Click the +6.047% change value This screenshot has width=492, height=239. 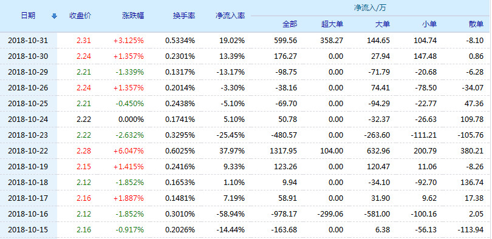coord(129,151)
